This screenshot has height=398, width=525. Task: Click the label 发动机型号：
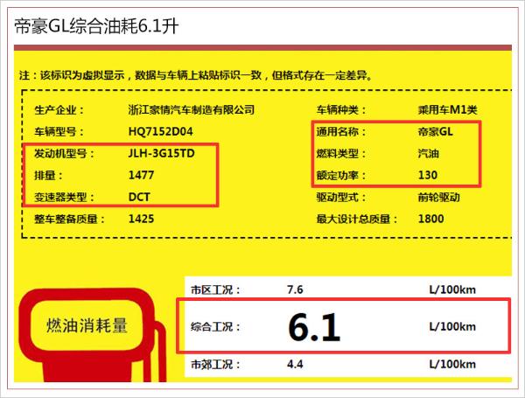(64, 154)
